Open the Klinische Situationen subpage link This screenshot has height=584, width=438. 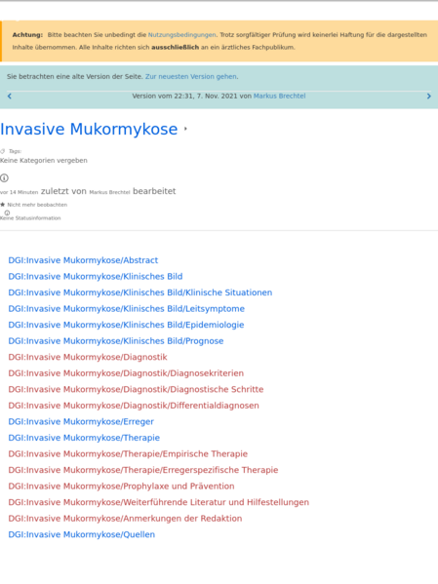coord(140,292)
